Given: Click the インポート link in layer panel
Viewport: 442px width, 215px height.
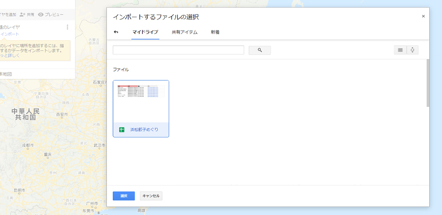Looking at the screenshot, I should pos(10,34).
